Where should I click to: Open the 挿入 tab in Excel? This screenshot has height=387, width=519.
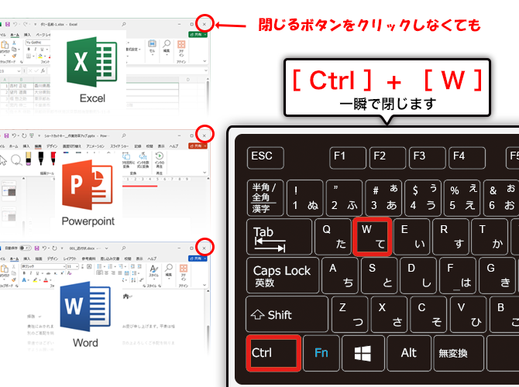coord(27,35)
